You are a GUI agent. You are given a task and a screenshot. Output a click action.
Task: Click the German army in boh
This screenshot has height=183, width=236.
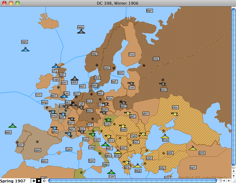[x=104, y=113]
